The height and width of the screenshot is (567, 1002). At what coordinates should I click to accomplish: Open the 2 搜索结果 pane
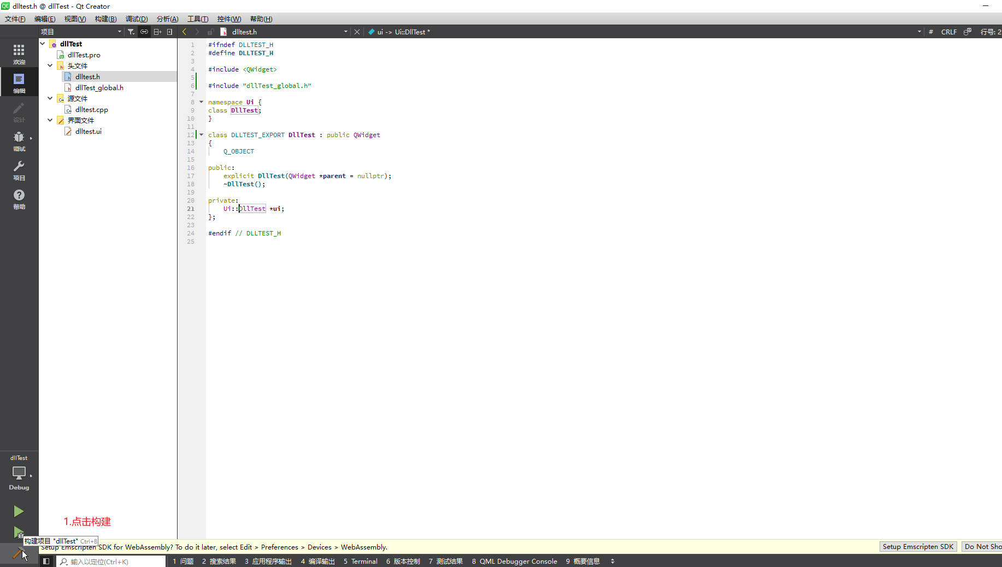pos(219,561)
